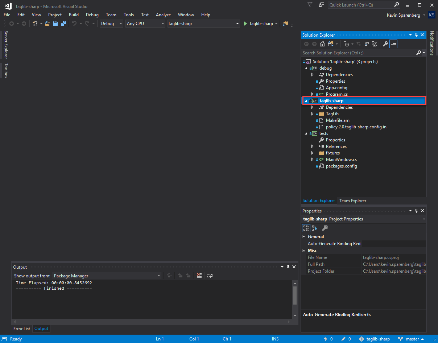The width and height of the screenshot is (438, 343).
Task: Click the Collapse All icon in Solution Explorer
Action: click(x=367, y=44)
